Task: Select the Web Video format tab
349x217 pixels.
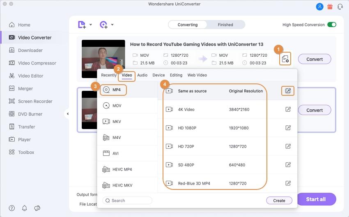Action: coord(197,75)
